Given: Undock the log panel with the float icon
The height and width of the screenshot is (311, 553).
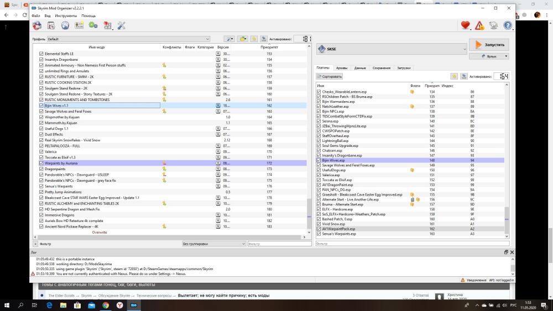Looking at the screenshot, I should point(506,252).
